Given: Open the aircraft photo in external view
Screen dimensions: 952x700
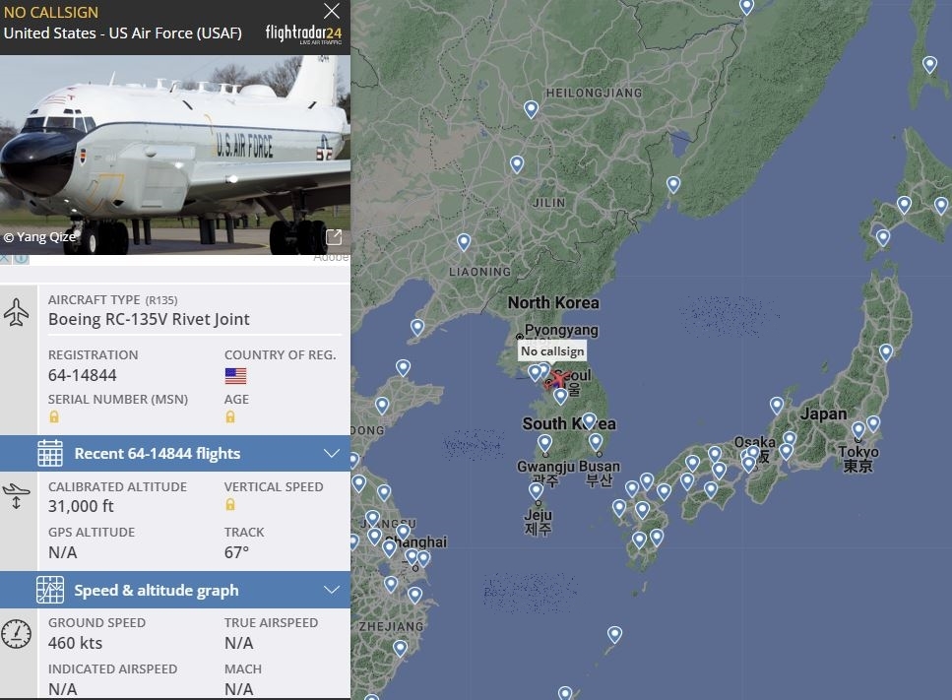Looking at the screenshot, I should pos(334,236).
